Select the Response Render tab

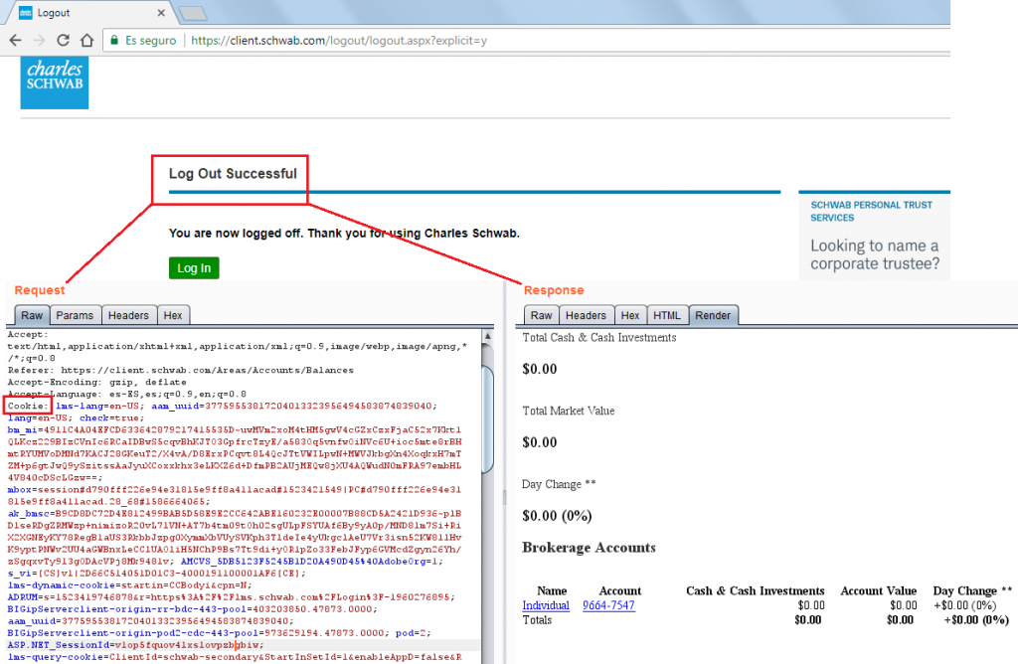[713, 315]
